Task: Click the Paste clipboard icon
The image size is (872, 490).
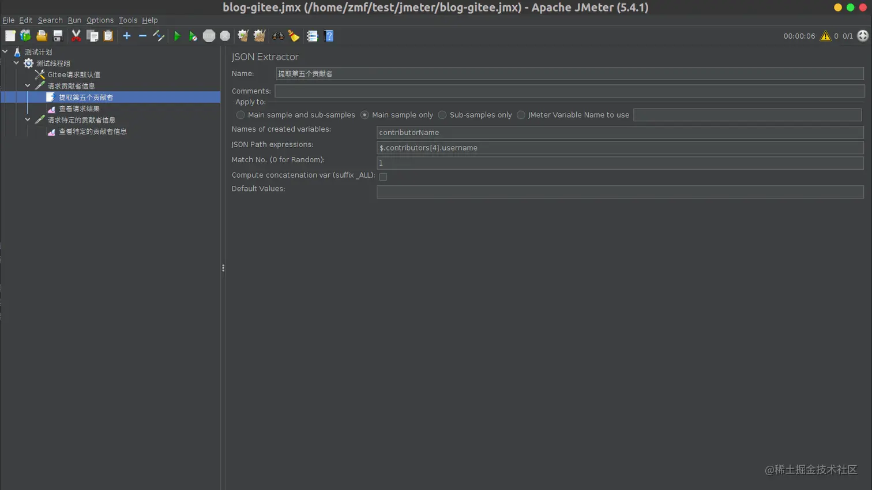Action: (108, 36)
